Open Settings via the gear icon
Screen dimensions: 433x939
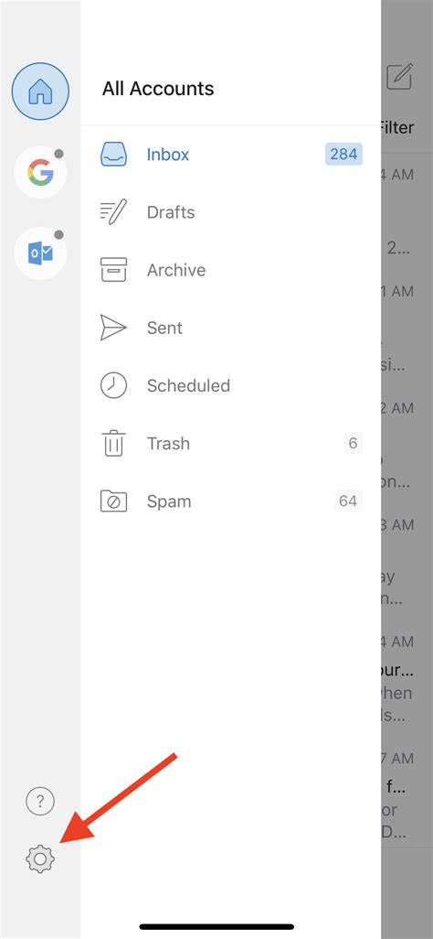click(40, 858)
